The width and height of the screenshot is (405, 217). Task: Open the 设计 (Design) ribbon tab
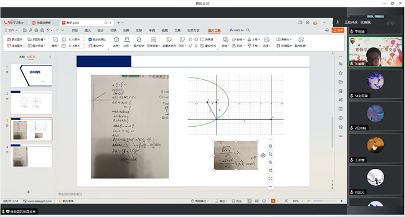(x=101, y=30)
